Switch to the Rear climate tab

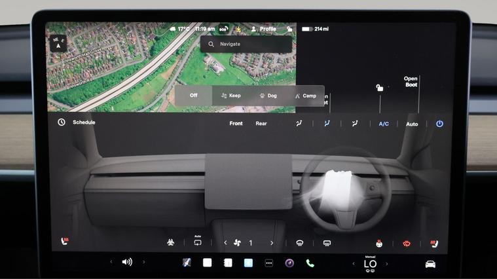(261, 123)
